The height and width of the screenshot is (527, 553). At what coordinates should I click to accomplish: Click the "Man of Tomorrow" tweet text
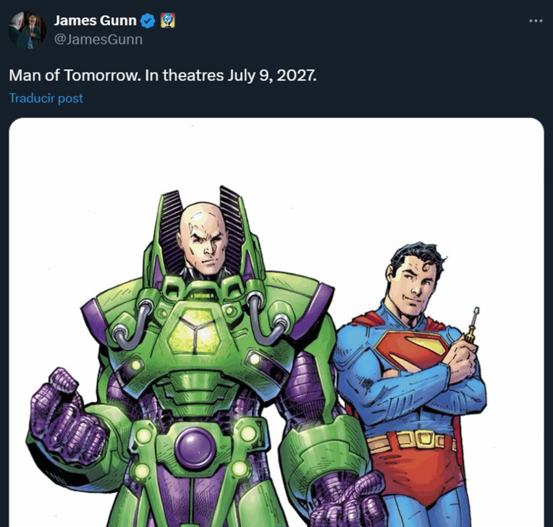click(73, 75)
